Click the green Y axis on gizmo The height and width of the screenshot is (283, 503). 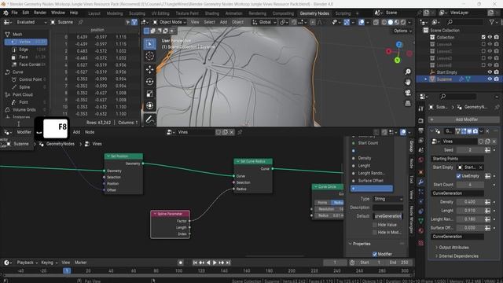(x=397, y=60)
